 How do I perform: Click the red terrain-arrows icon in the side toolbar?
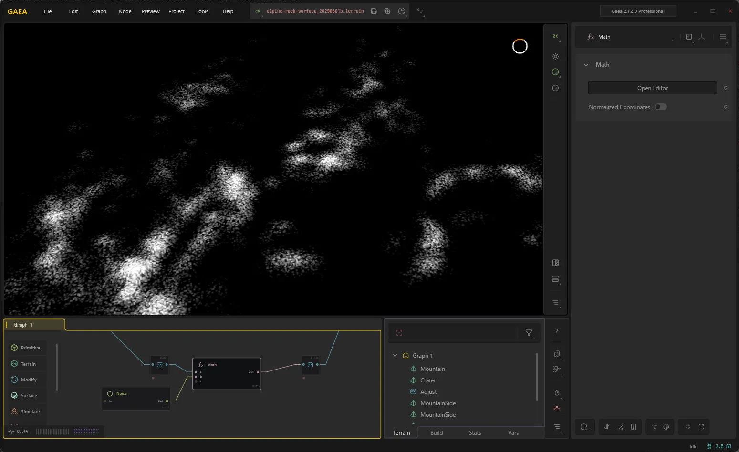point(557,408)
